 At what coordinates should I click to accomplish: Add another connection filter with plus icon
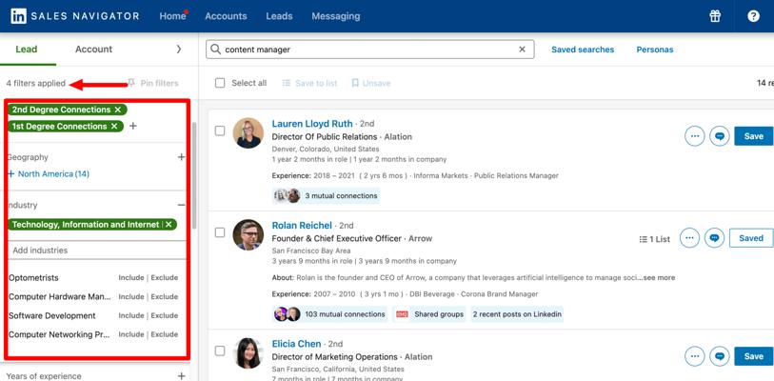(x=132, y=126)
